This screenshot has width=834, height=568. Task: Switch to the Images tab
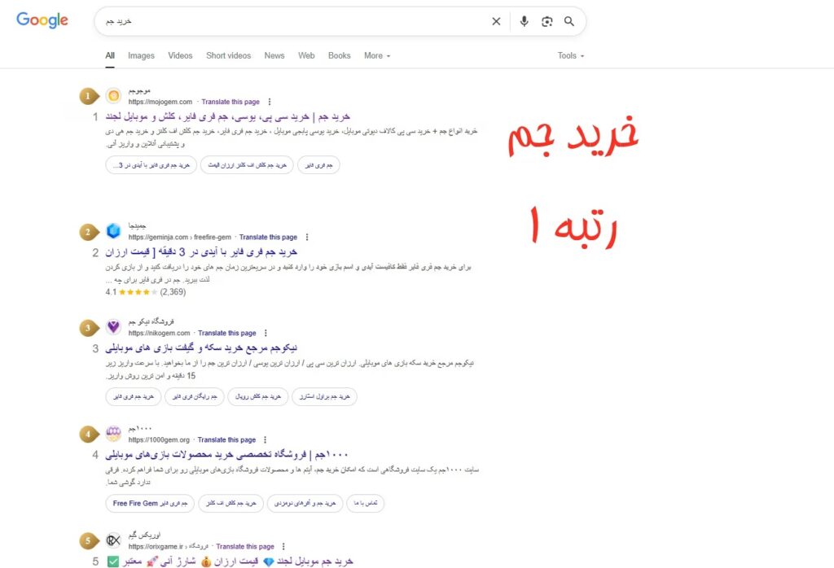point(141,55)
